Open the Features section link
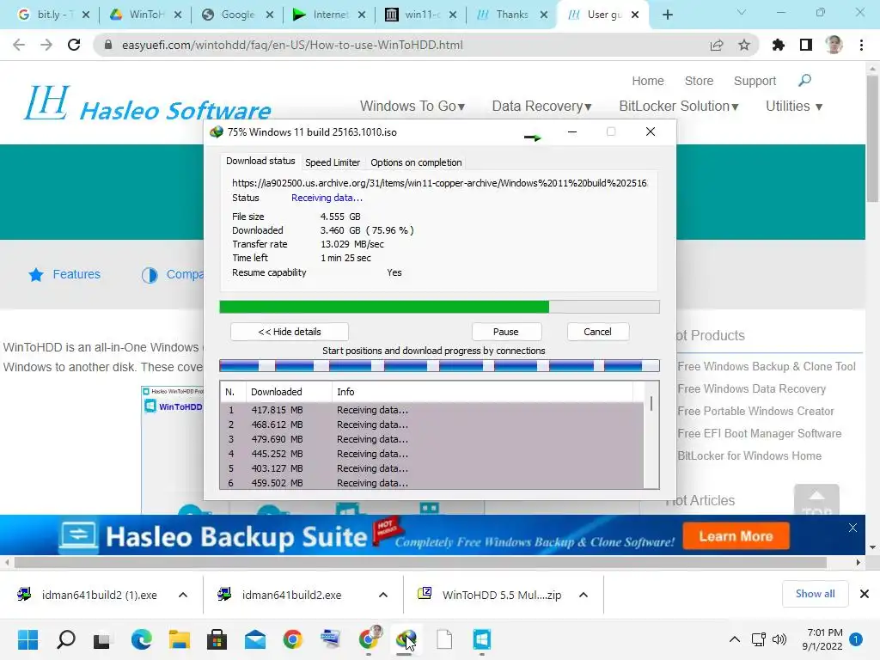Screen dimensions: 880x660 (64, 274)
